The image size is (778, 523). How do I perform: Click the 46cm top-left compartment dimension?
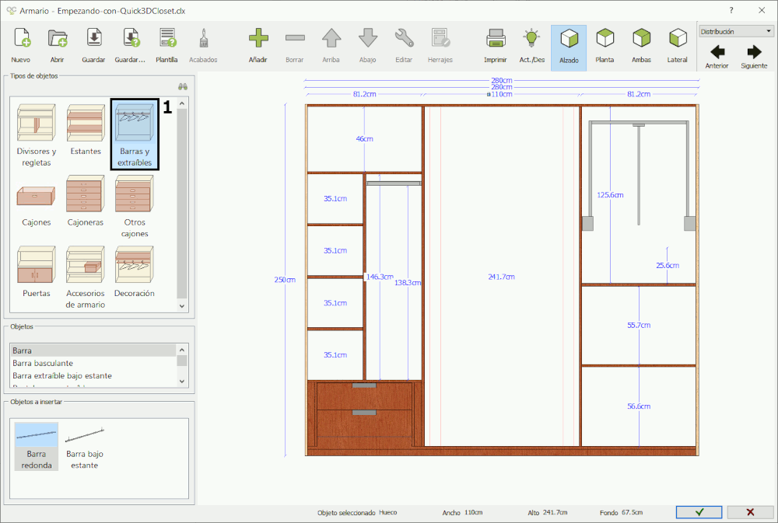coord(364,139)
